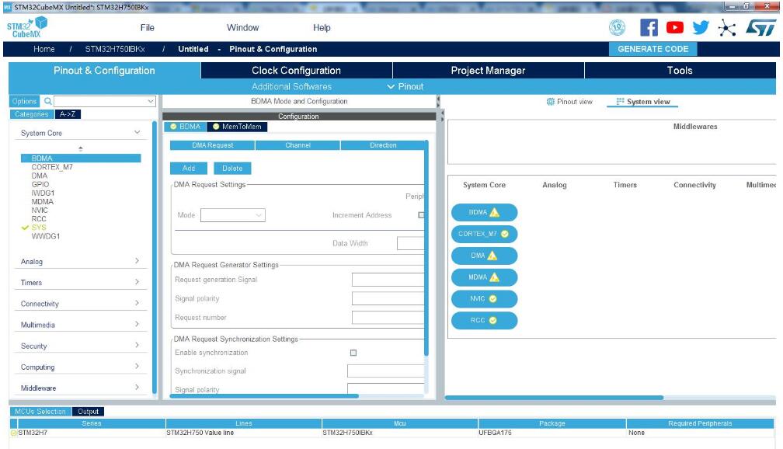Open the File menu

click(x=148, y=28)
